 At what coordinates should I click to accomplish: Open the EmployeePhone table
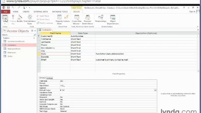coord(14,49)
